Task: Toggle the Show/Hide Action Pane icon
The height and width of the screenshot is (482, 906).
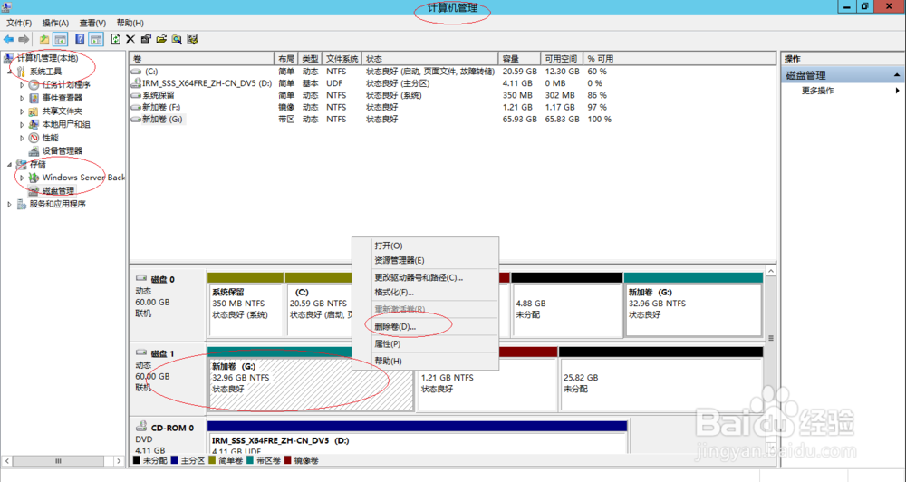Action: [96, 39]
